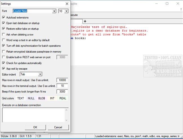Minimize the sqlite main window
The height and width of the screenshot is (139, 183).
157,4
